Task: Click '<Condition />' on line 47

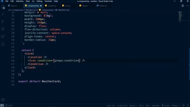Action: coord(38,64)
